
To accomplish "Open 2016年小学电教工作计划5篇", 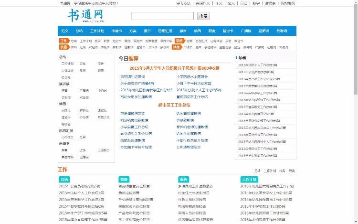I will click(263, 206).
